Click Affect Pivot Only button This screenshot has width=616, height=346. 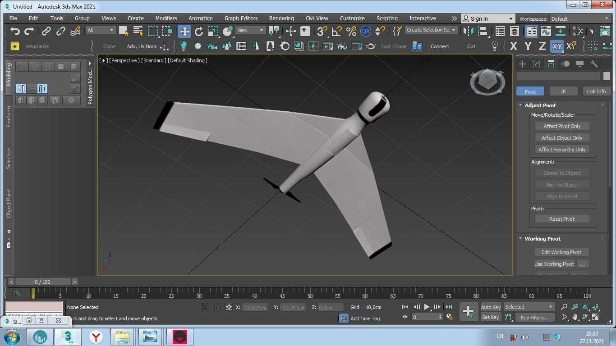(x=562, y=126)
